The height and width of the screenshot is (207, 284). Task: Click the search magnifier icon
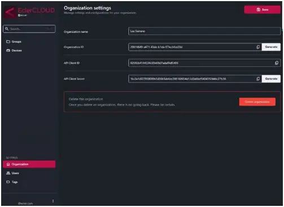point(7,29)
